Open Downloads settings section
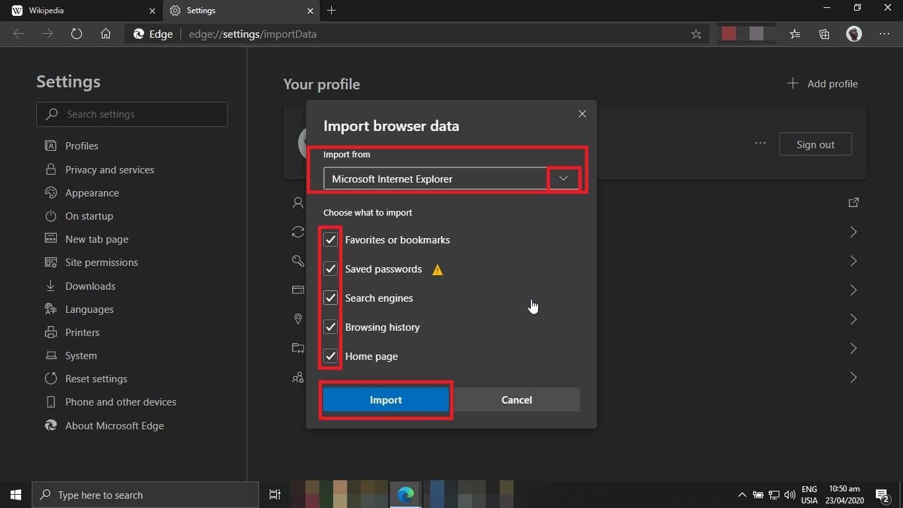 pyautogui.click(x=90, y=286)
